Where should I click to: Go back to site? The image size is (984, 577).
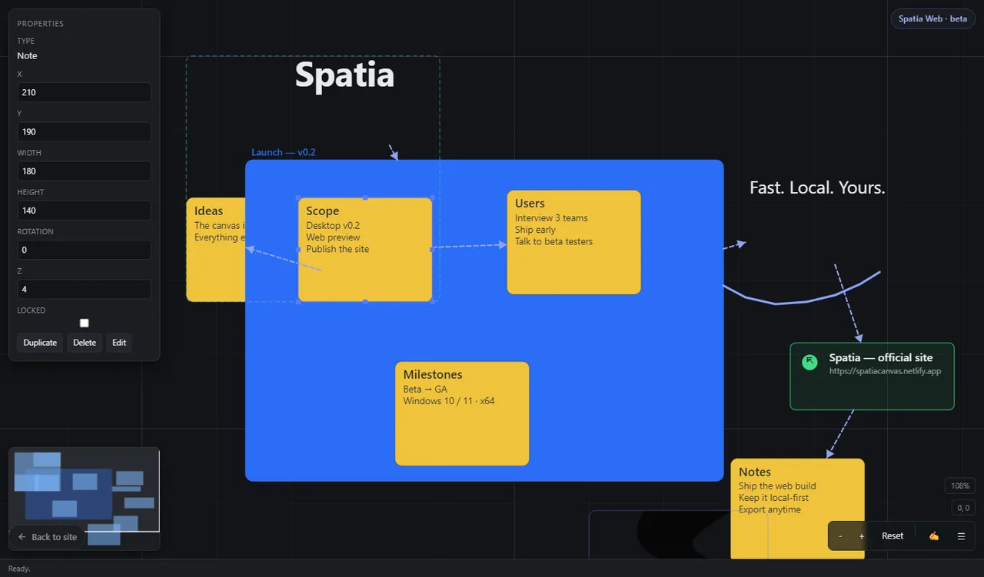pyautogui.click(x=48, y=537)
